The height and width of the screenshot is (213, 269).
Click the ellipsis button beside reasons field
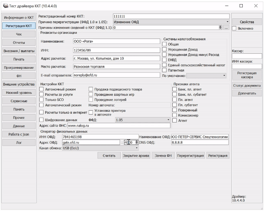226,28
